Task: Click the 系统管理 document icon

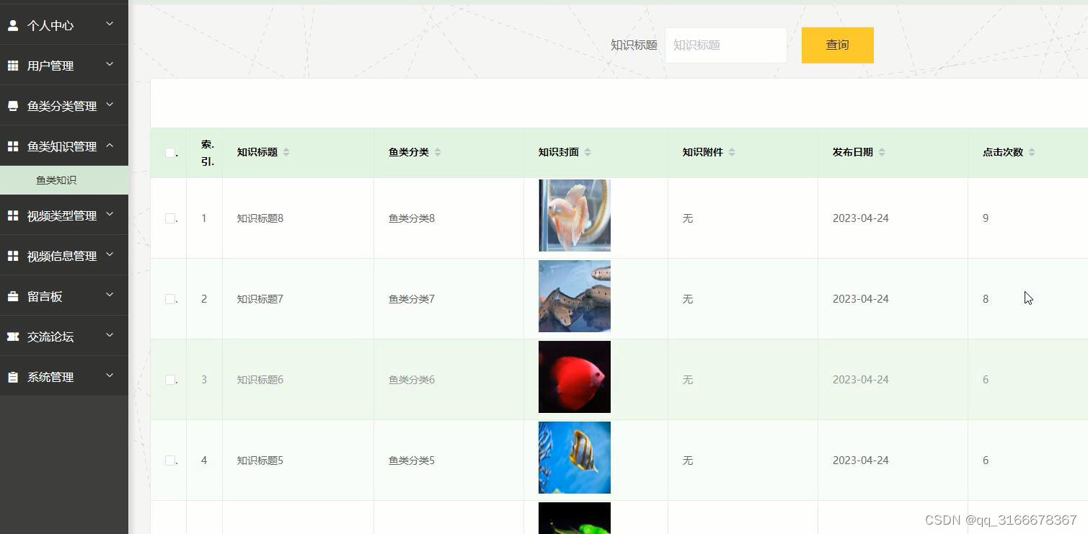Action: 12,375
